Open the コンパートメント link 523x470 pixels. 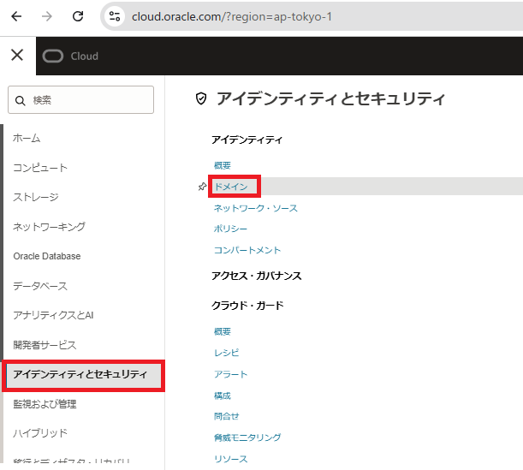(247, 250)
